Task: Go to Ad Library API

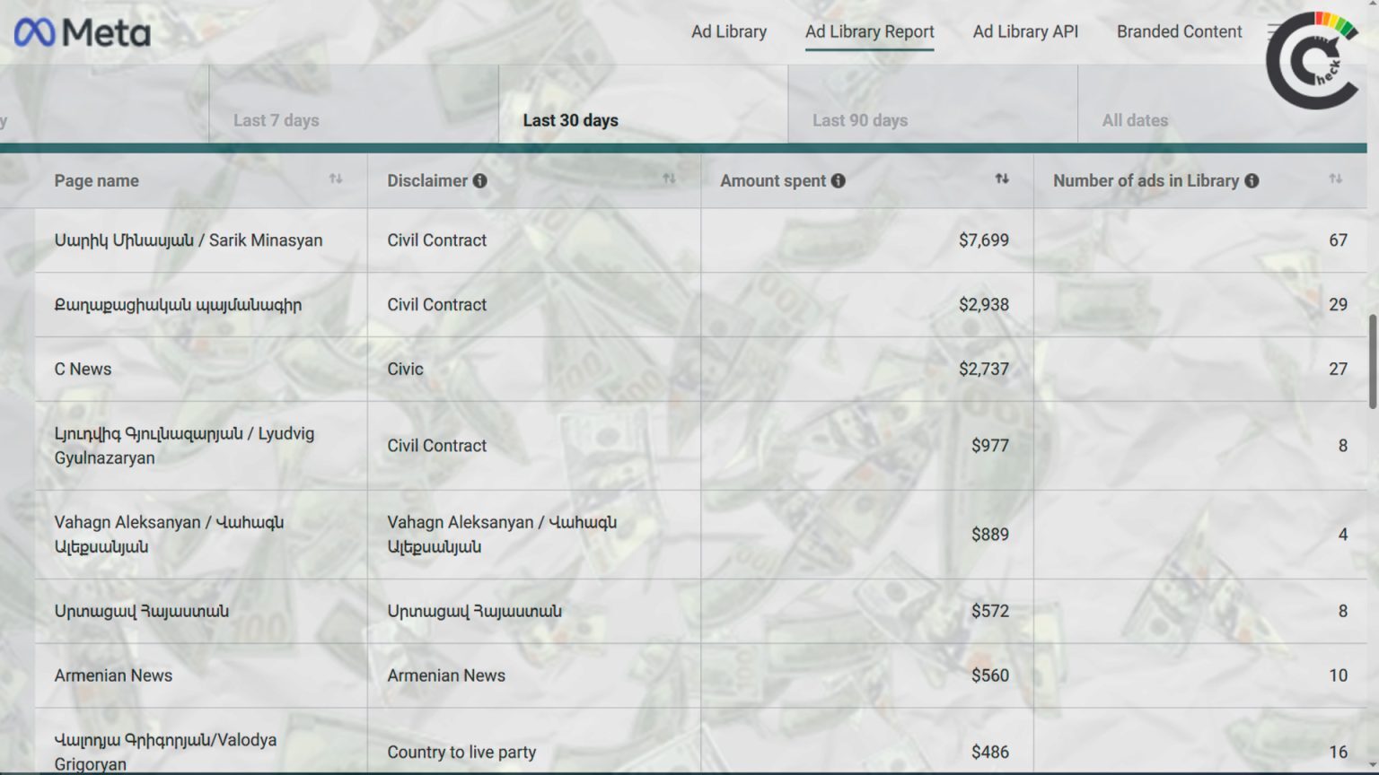Action: 1025,31
